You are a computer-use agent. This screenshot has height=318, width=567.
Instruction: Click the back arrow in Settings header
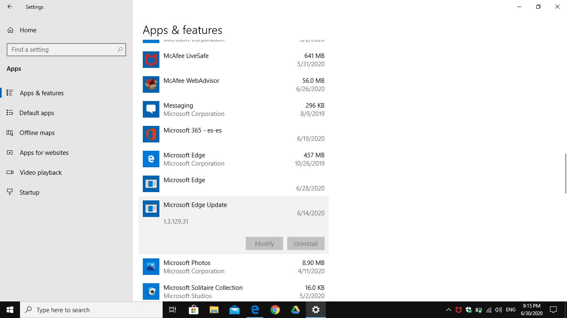[x=10, y=7]
